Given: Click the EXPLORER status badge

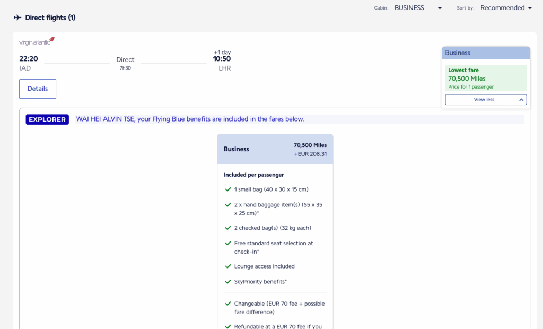Looking at the screenshot, I should click(47, 119).
